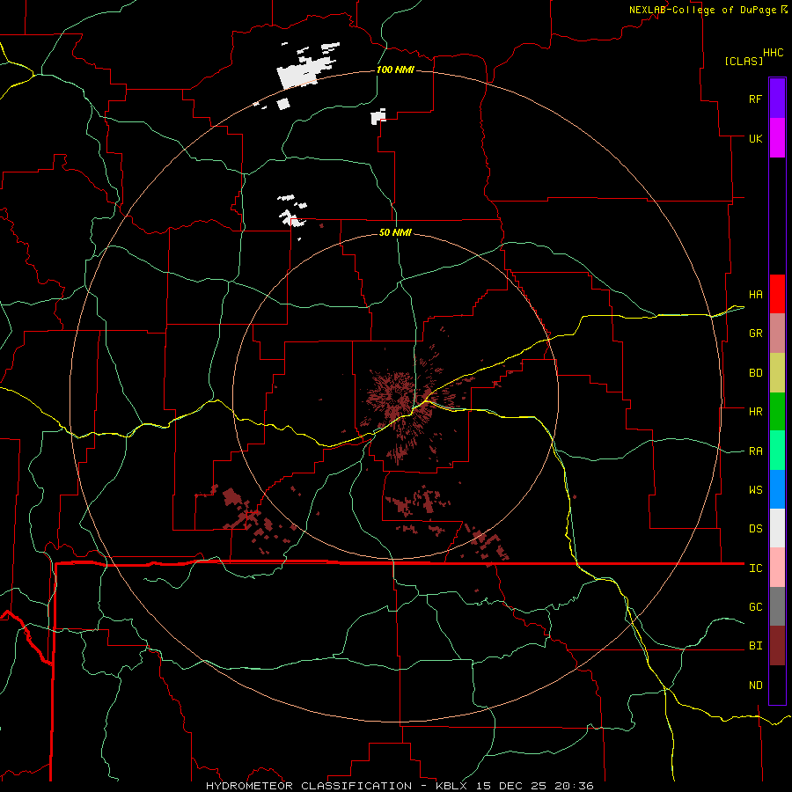Click the HA red legend color swatch

[777, 294]
